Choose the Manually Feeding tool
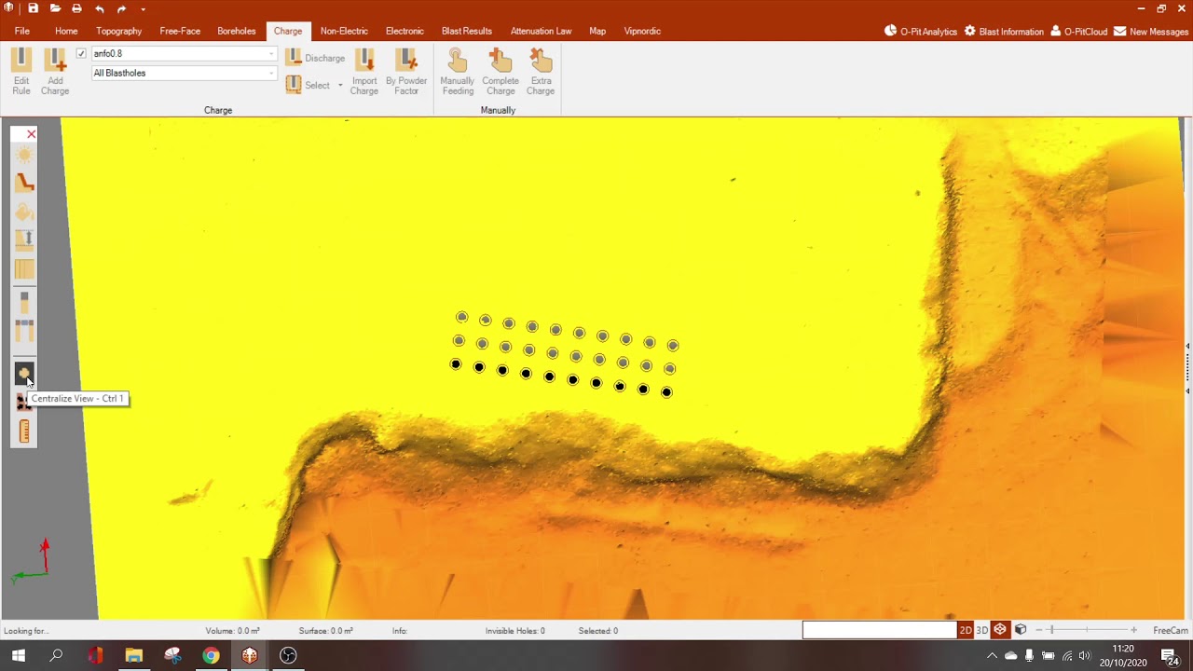 (458, 72)
